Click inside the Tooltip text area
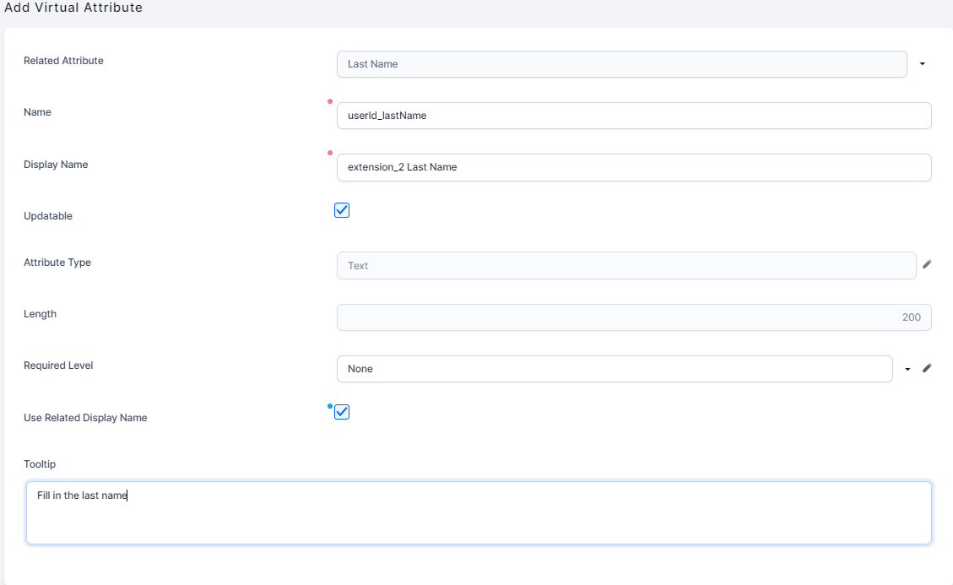The width and height of the screenshot is (953, 585). [479, 513]
